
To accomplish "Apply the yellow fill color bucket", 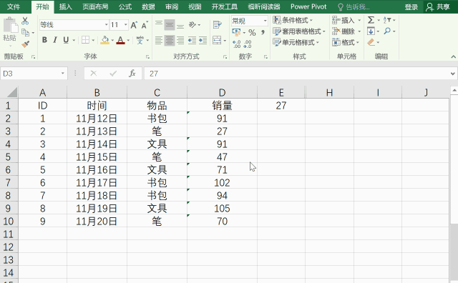I will (104, 40).
